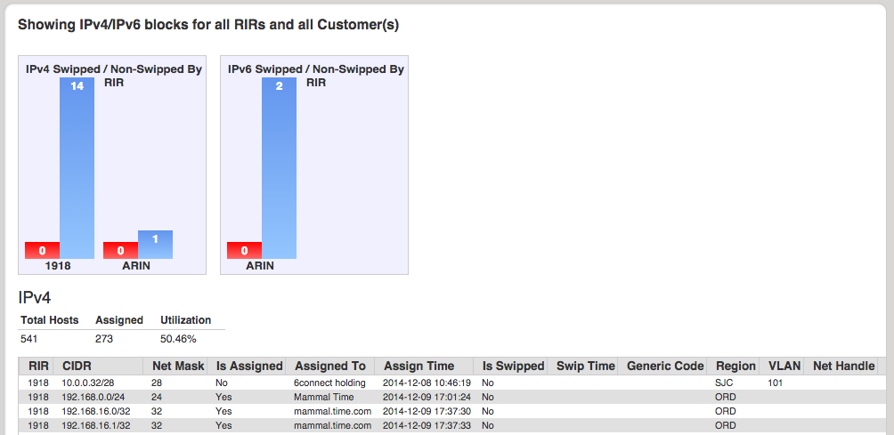Image resolution: width=894 pixels, height=435 pixels.
Task: Click ORD region in 192.168.0.0/24 row
Action: point(725,397)
